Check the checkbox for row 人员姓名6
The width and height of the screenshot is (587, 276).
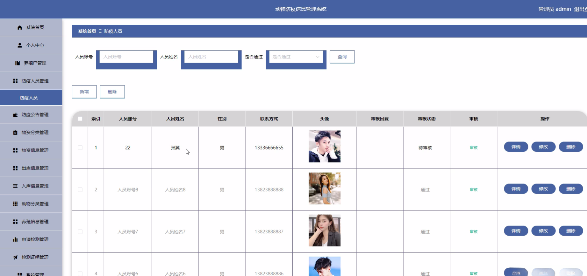[80, 274]
